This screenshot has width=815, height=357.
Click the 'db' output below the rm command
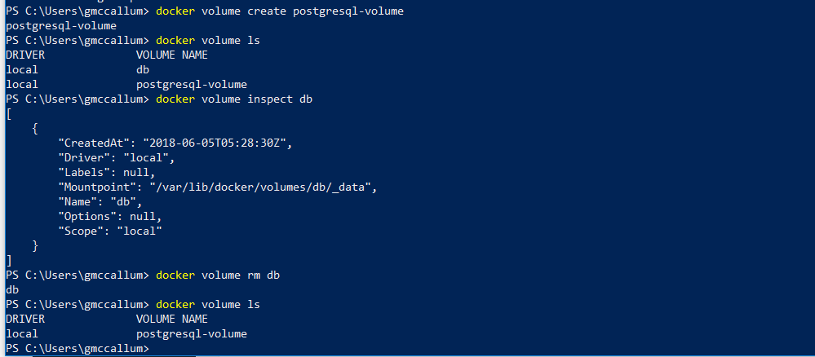point(12,290)
